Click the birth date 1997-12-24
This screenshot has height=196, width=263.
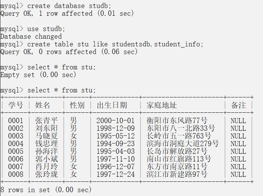tap(116, 175)
